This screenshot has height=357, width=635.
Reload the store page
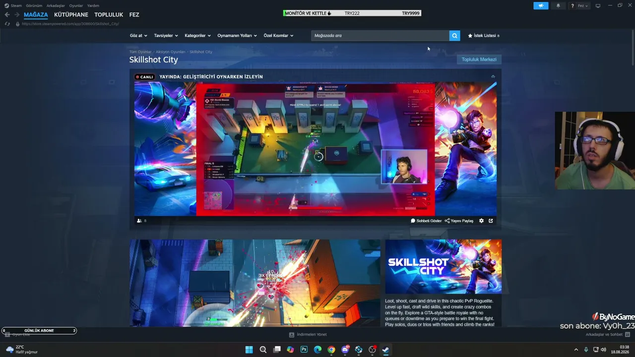pos(7,24)
